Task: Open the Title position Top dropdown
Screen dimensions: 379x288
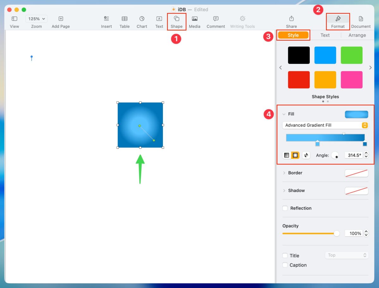Action: [347, 255]
